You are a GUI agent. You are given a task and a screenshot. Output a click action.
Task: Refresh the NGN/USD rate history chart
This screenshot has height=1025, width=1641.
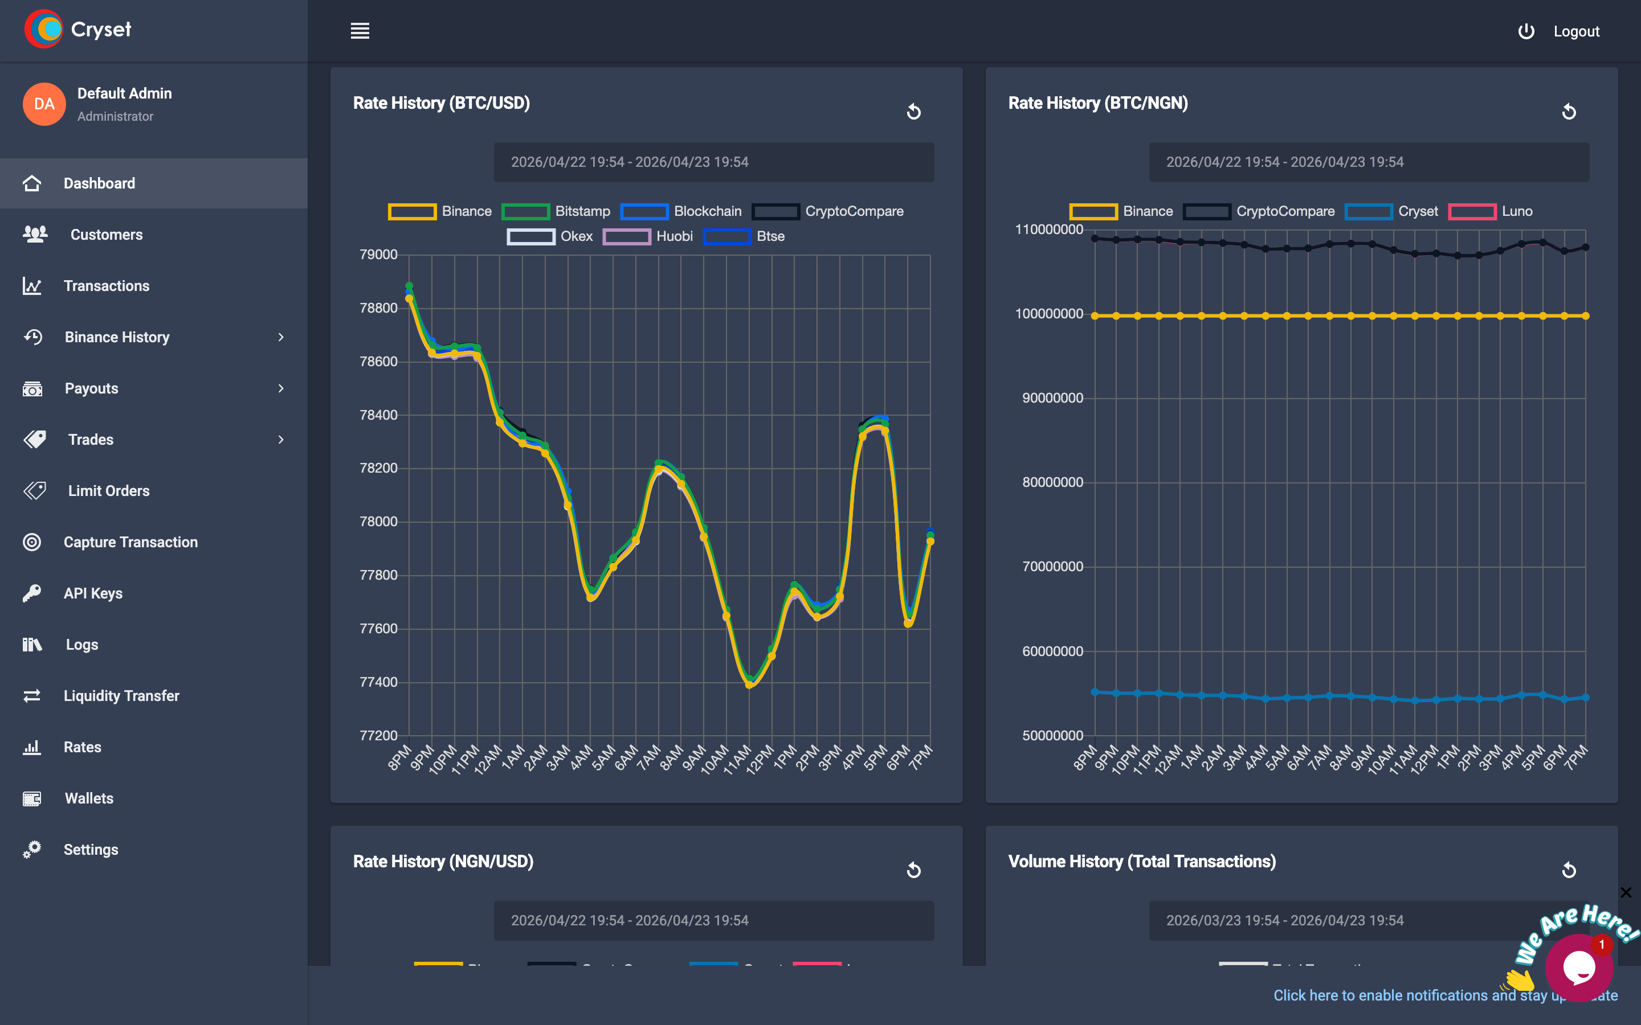coord(914,870)
